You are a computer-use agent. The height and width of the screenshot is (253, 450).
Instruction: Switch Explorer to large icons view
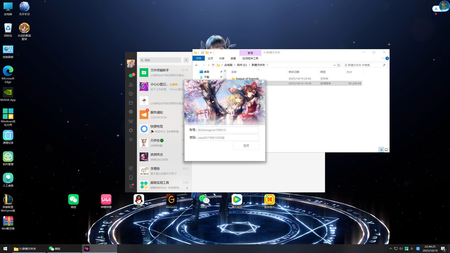click(386, 150)
